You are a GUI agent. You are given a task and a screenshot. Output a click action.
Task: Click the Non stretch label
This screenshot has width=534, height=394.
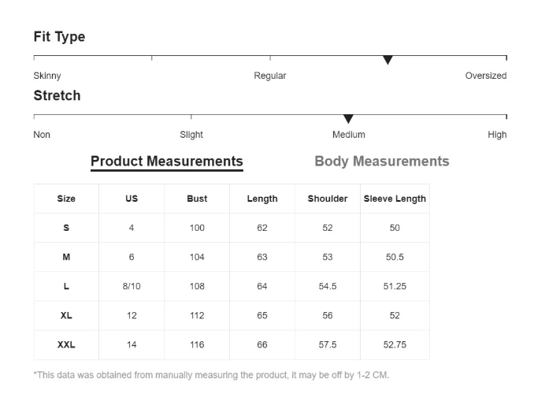42,135
